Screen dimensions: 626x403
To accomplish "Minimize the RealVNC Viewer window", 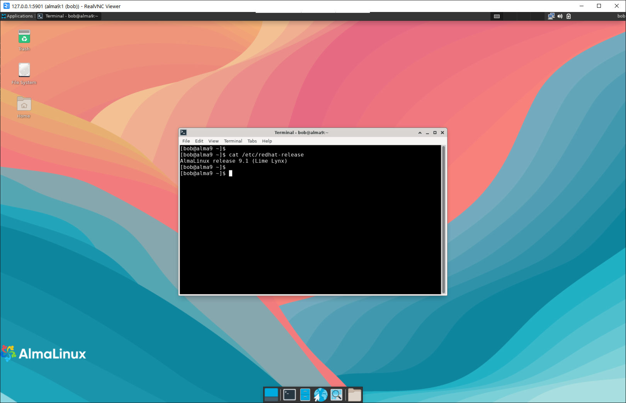I will coord(582,6).
